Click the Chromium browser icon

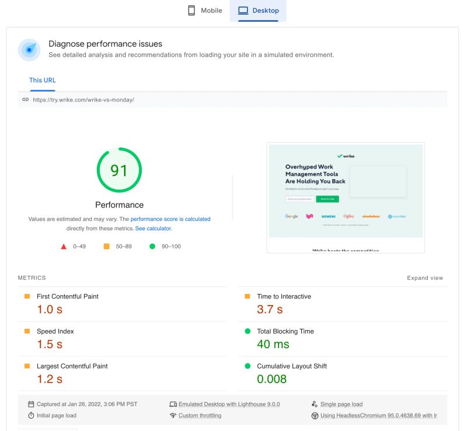[315, 415]
